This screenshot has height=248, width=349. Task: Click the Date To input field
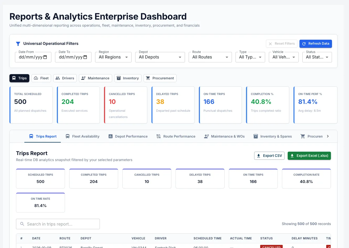73,57
